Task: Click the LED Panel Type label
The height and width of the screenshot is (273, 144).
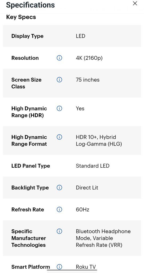Action: [x=31, y=166]
